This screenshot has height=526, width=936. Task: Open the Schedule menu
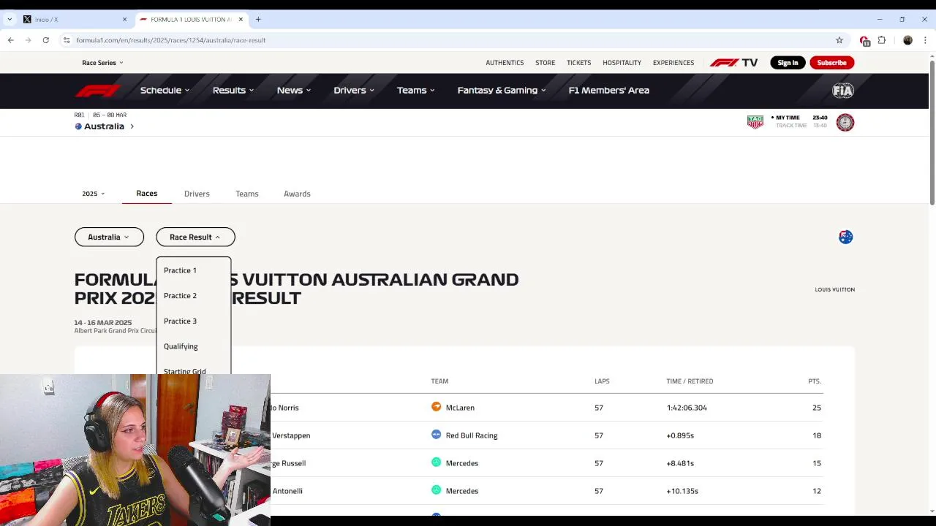165,91
